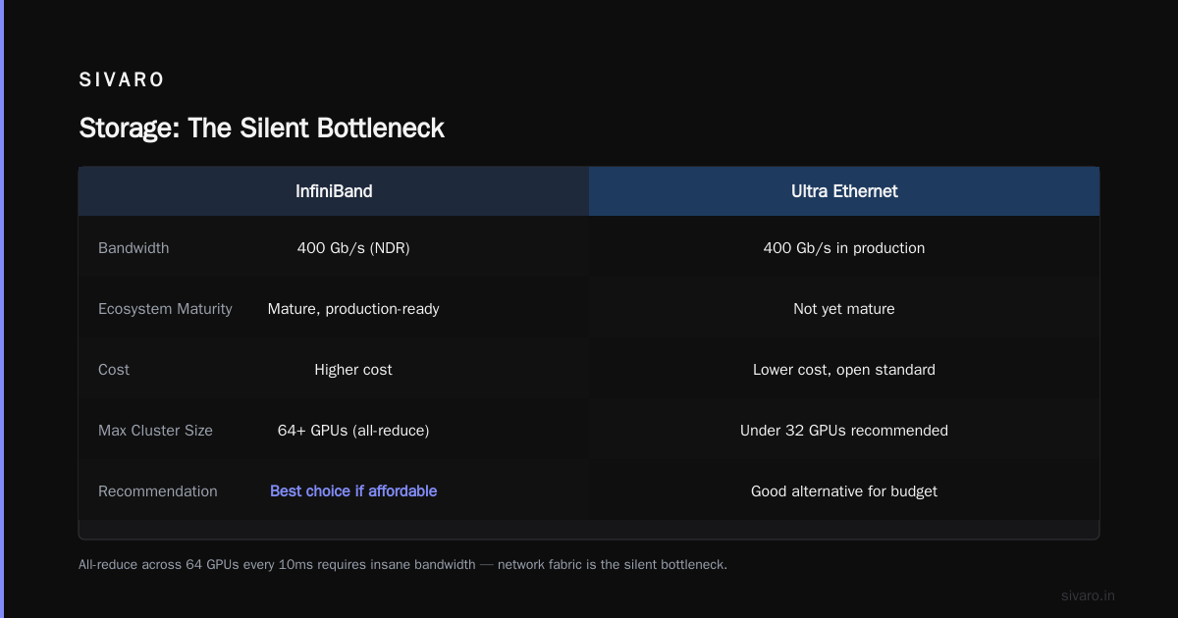Click the Bandwidth row label

134,248
